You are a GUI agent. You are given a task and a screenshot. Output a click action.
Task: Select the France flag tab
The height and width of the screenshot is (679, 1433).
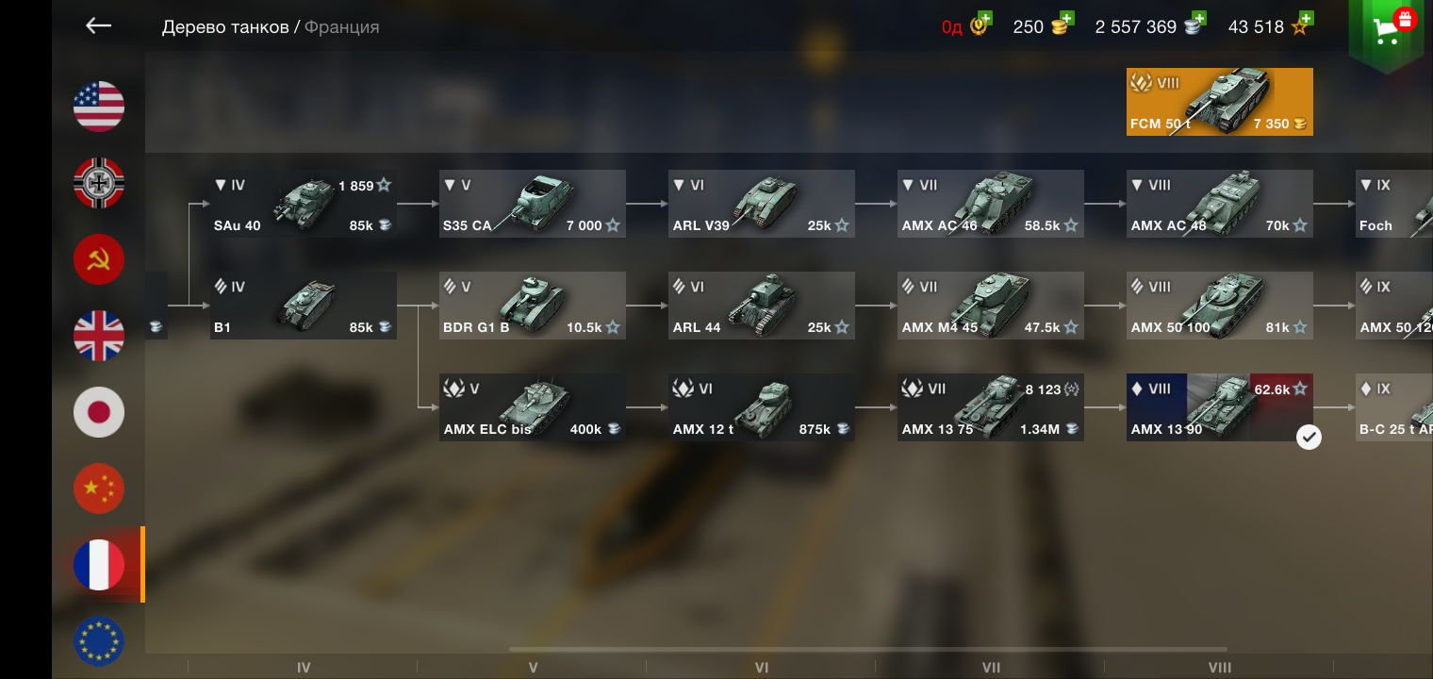pyautogui.click(x=99, y=564)
